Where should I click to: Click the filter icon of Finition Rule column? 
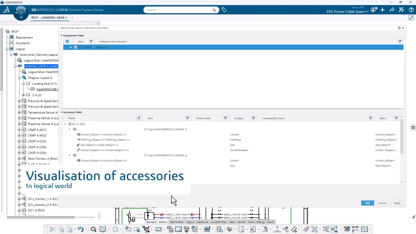225,118
